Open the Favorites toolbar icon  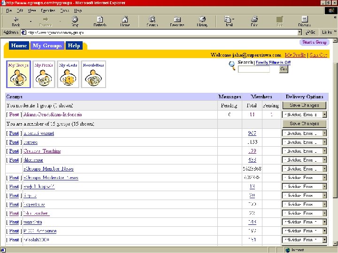click(177, 22)
